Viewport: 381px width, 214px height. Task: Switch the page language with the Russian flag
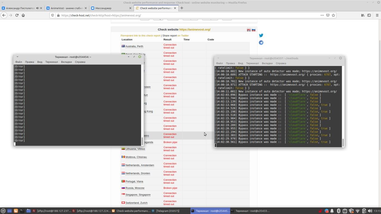tap(254, 30)
